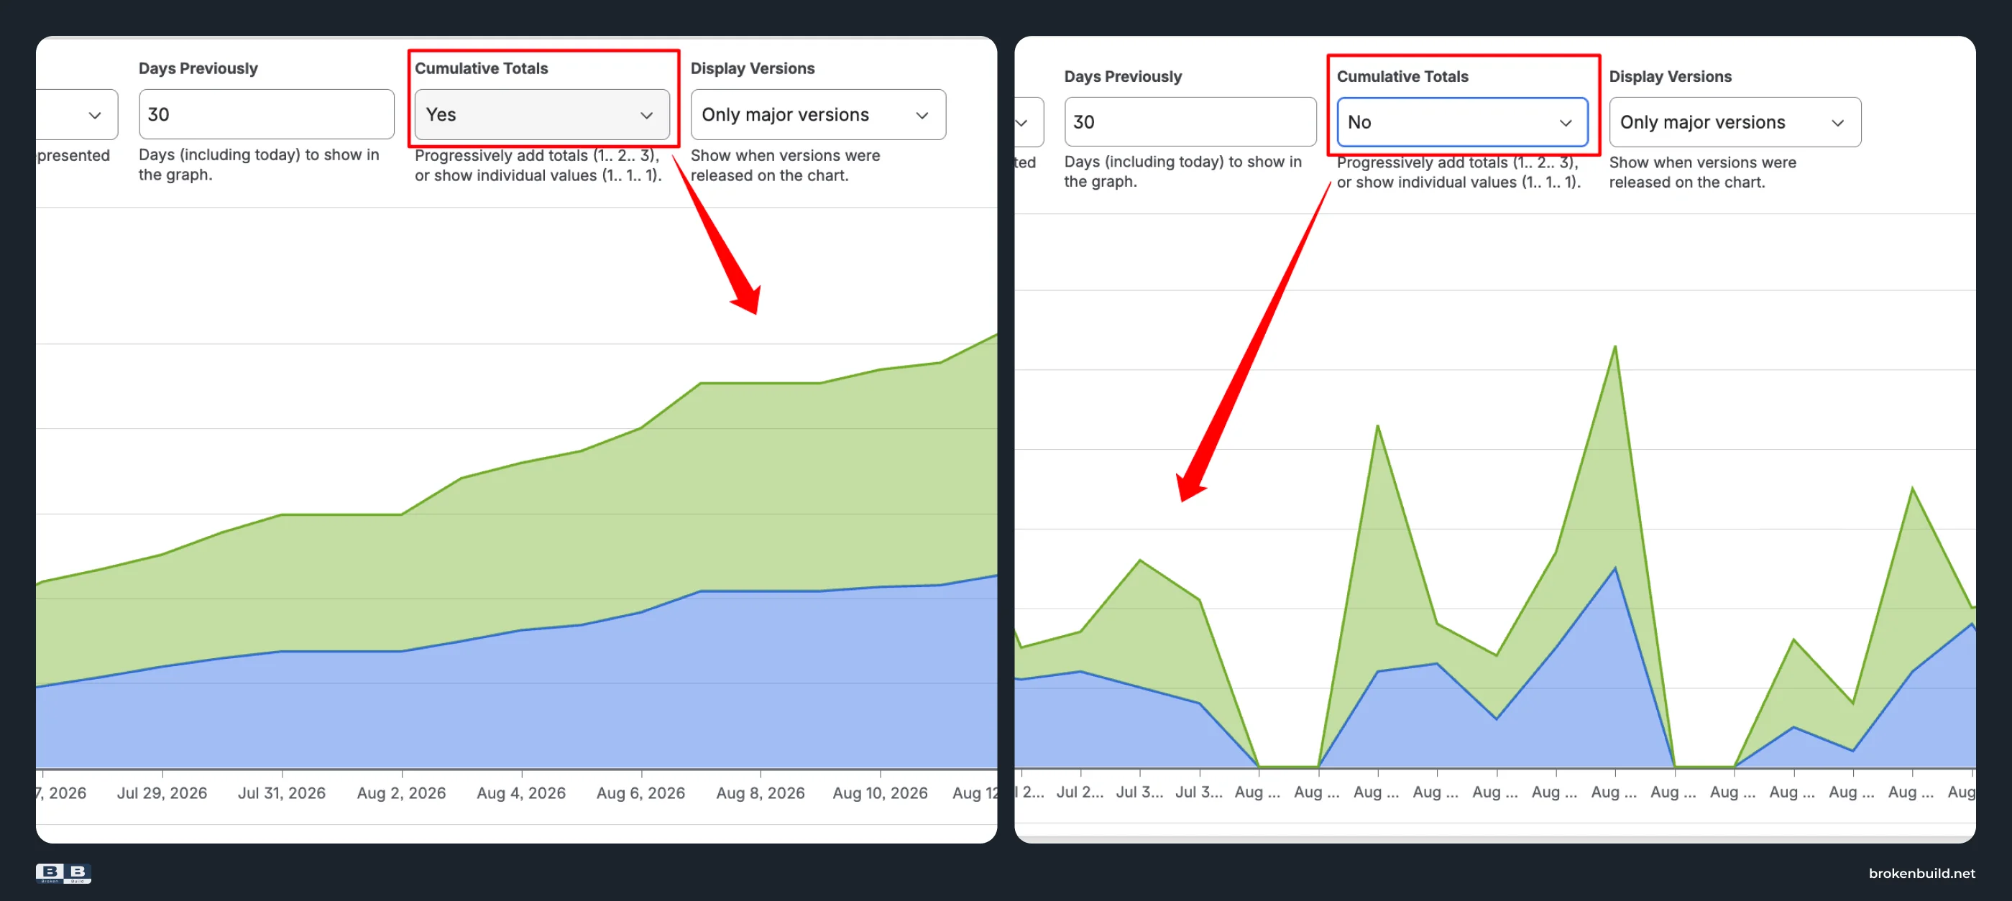This screenshot has height=901, width=2012.
Task: Open Display Versions dropdown in right panel
Action: [1735, 122]
